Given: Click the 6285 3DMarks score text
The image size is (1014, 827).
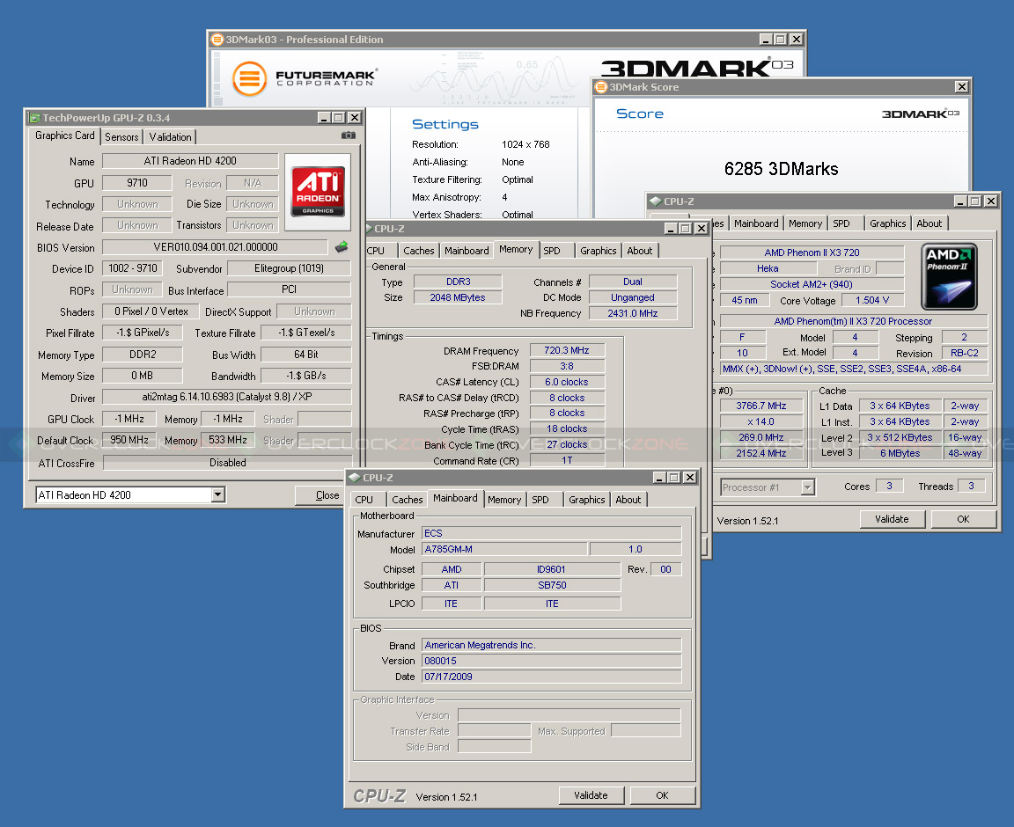Looking at the screenshot, I should [782, 170].
